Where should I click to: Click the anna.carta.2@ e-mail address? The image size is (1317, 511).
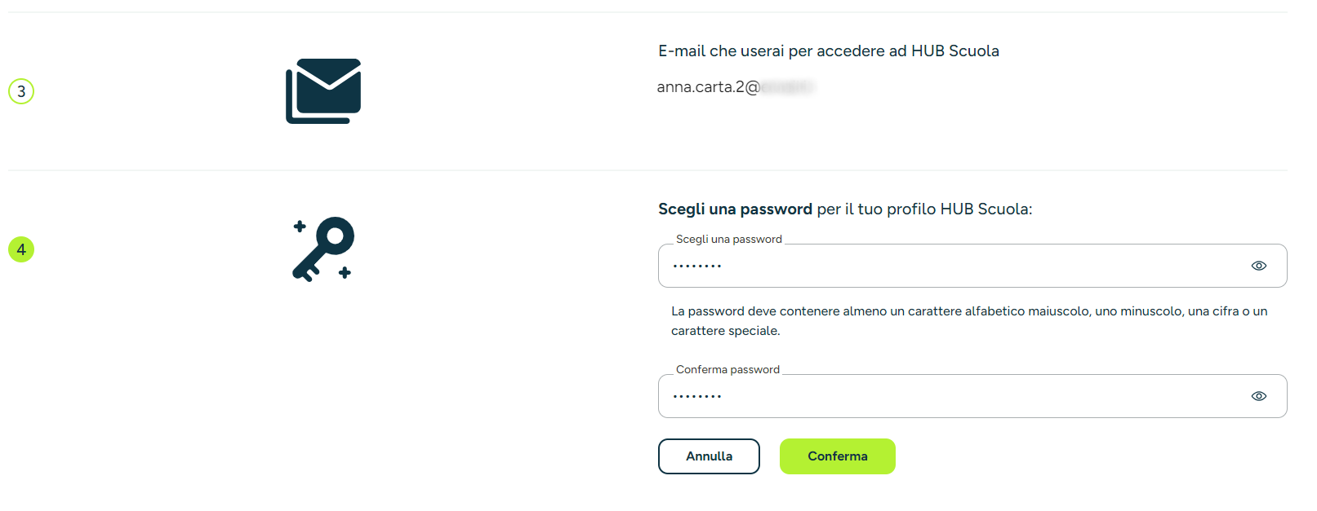(x=709, y=87)
